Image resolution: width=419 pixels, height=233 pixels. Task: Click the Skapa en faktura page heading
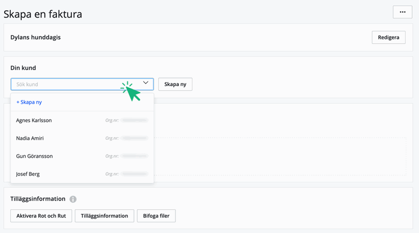click(x=43, y=14)
